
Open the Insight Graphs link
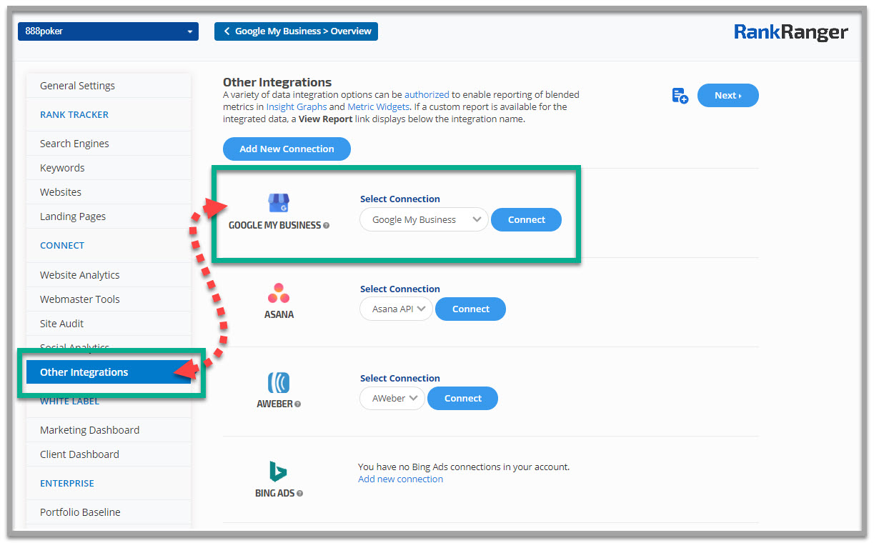tap(297, 106)
